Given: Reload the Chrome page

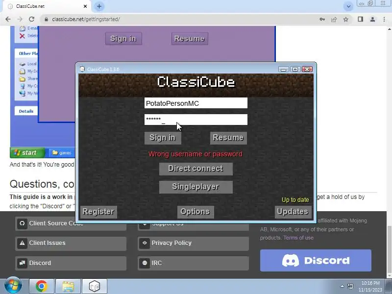Looking at the screenshot, I should [31, 19].
